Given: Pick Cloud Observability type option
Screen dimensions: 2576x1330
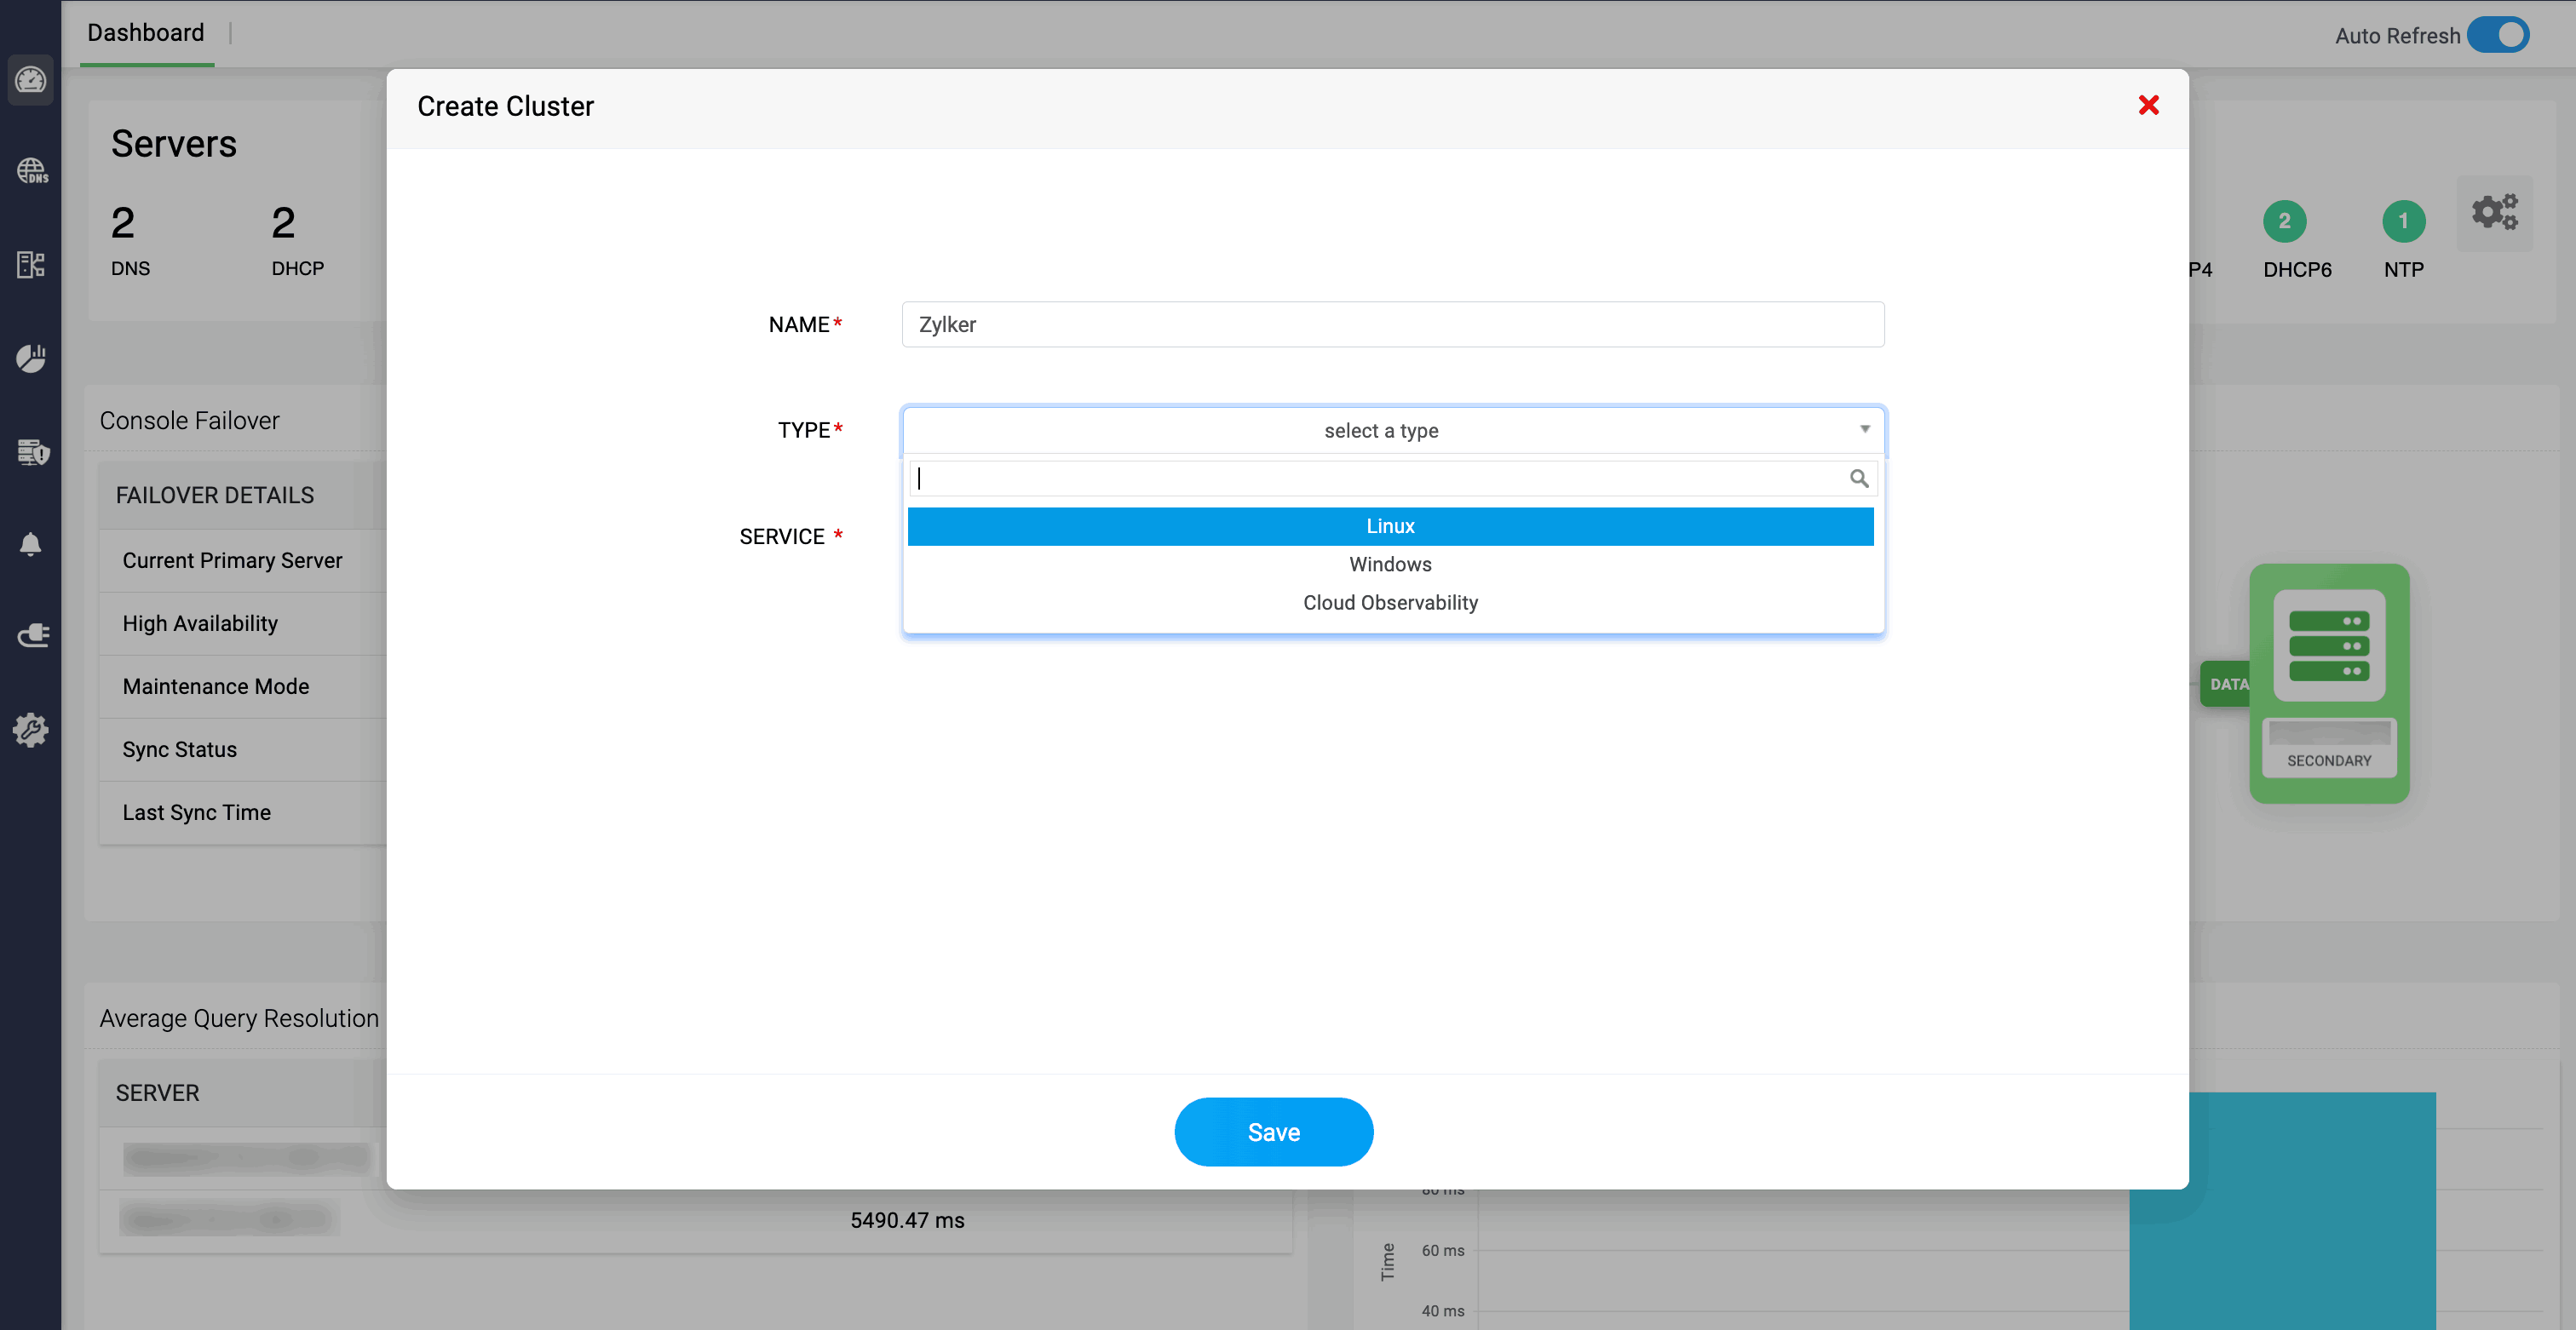Looking at the screenshot, I should [x=1390, y=603].
